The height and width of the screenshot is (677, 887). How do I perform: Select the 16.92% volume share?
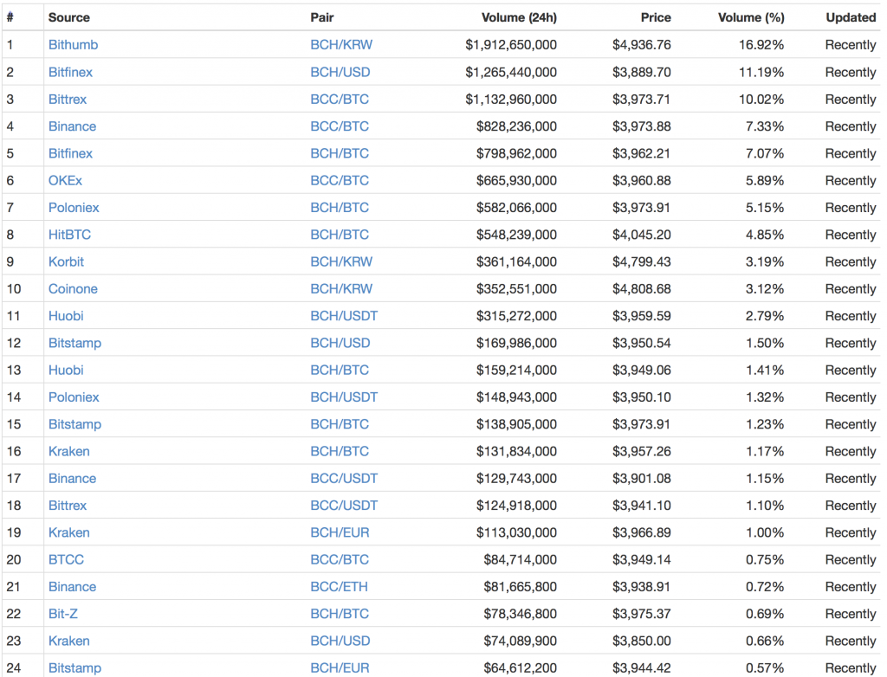(761, 45)
